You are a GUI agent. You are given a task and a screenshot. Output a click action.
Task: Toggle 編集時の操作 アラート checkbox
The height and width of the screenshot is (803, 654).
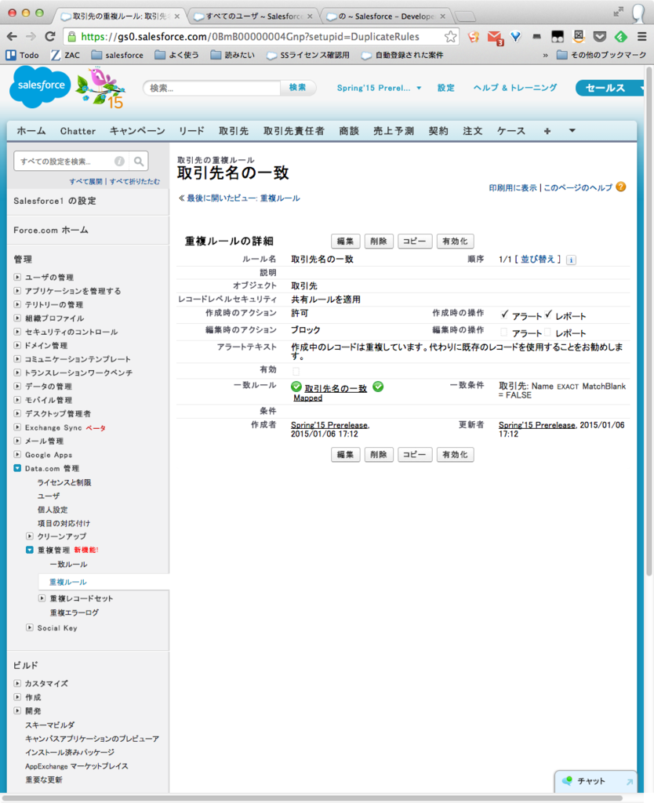tap(504, 332)
